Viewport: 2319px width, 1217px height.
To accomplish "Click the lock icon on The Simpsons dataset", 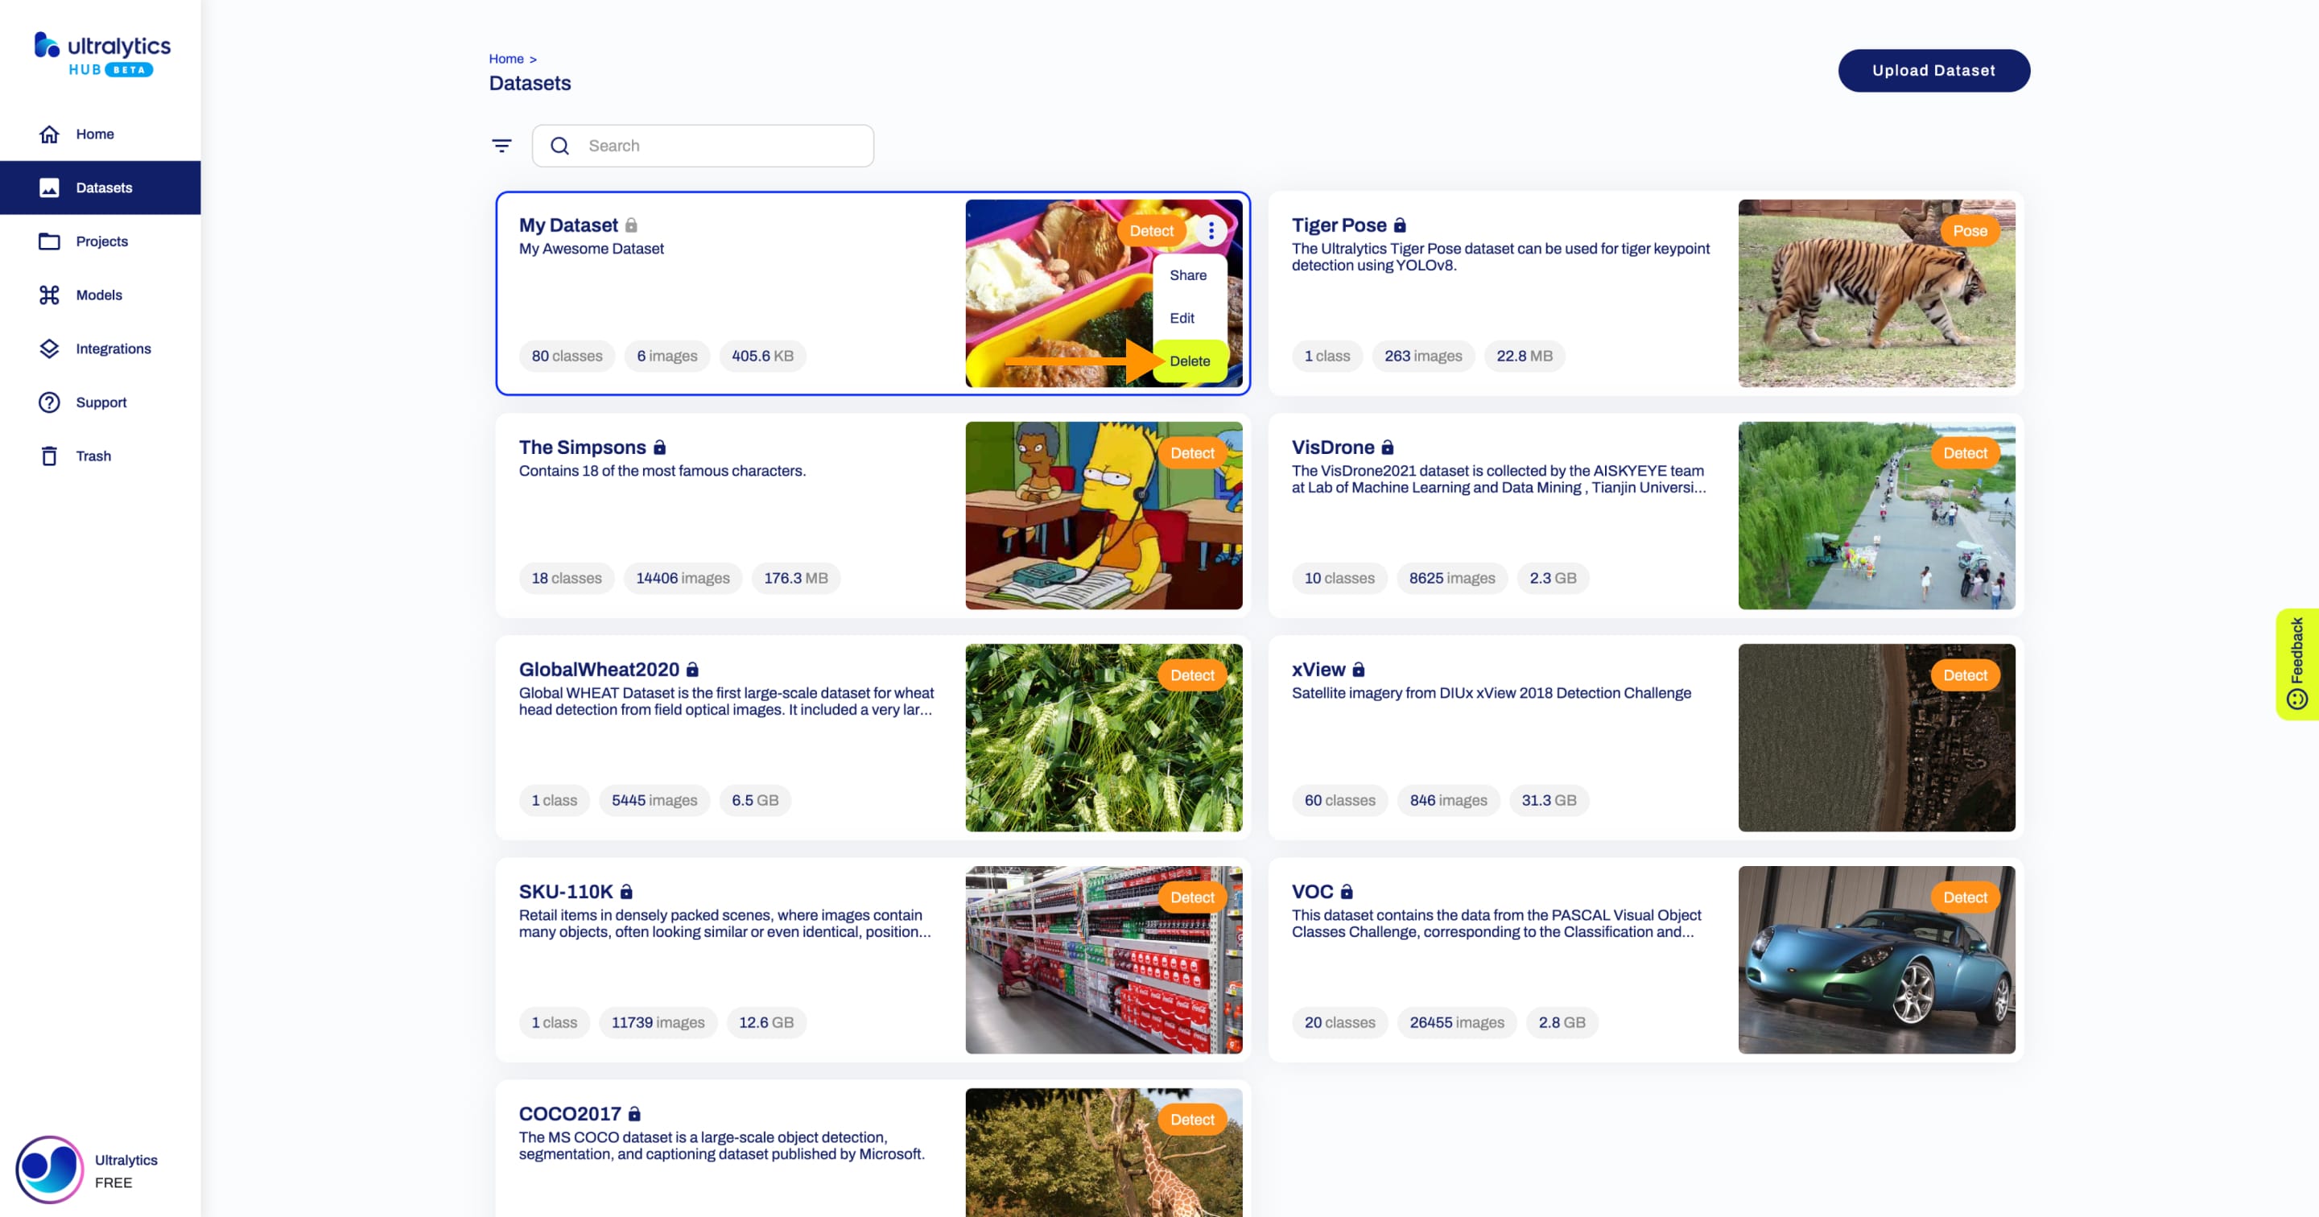I will pyautogui.click(x=659, y=446).
